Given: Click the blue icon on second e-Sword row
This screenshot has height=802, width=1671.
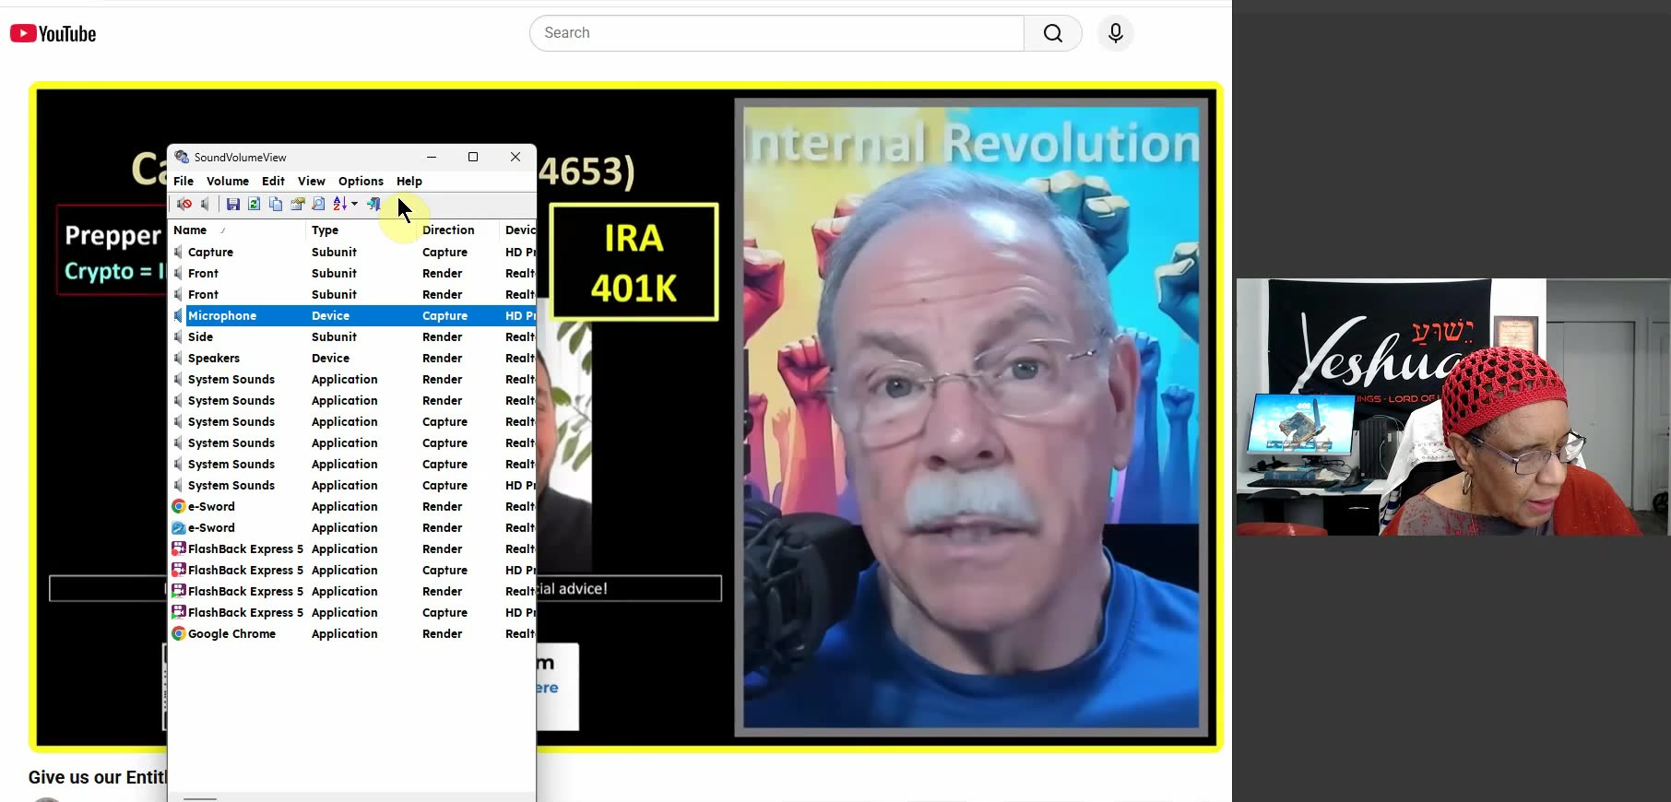Looking at the screenshot, I should (179, 527).
